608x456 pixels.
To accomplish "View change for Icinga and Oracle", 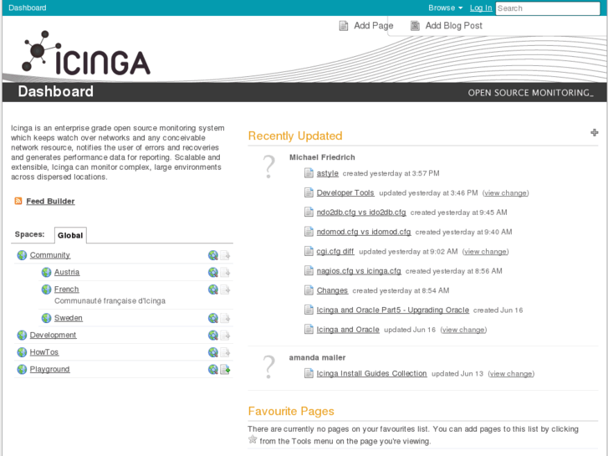I will [x=463, y=330].
